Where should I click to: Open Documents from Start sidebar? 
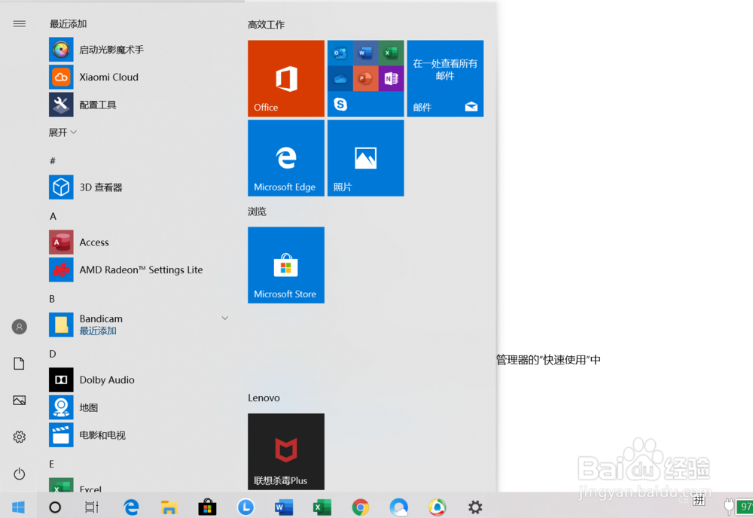click(20, 364)
